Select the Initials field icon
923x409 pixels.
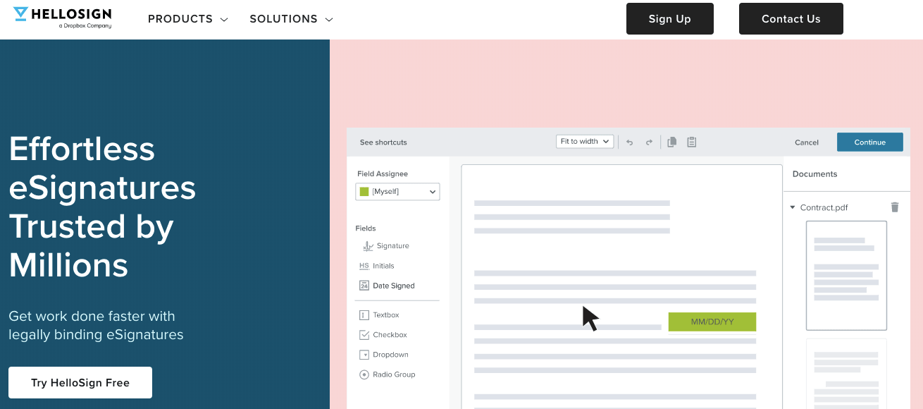pyautogui.click(x=364, y=266)
